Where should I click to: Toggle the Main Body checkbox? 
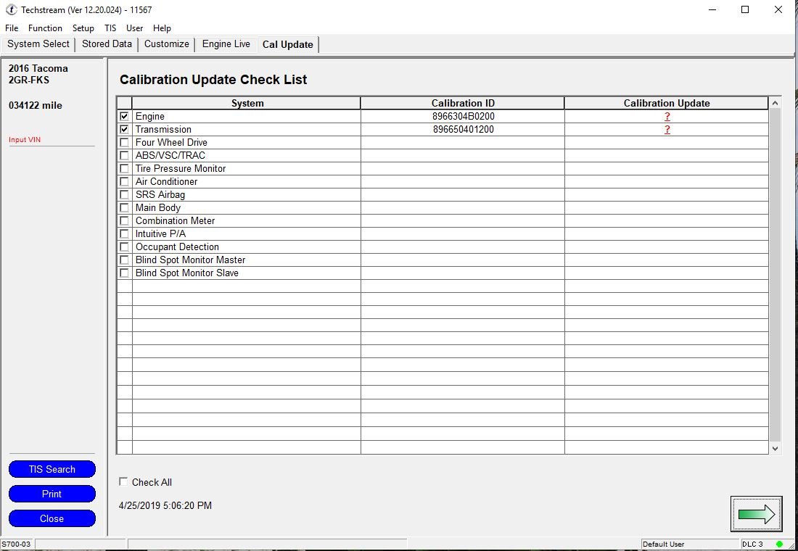pos(124,207)
